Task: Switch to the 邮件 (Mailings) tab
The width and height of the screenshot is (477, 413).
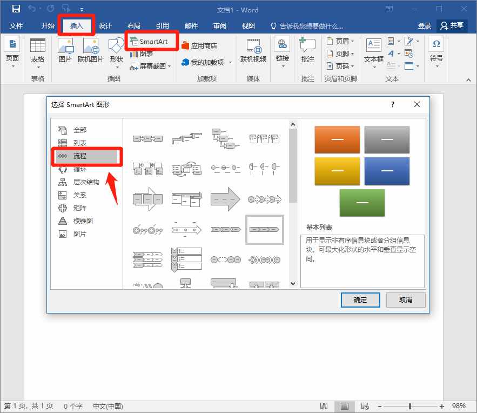Action: 191,26
